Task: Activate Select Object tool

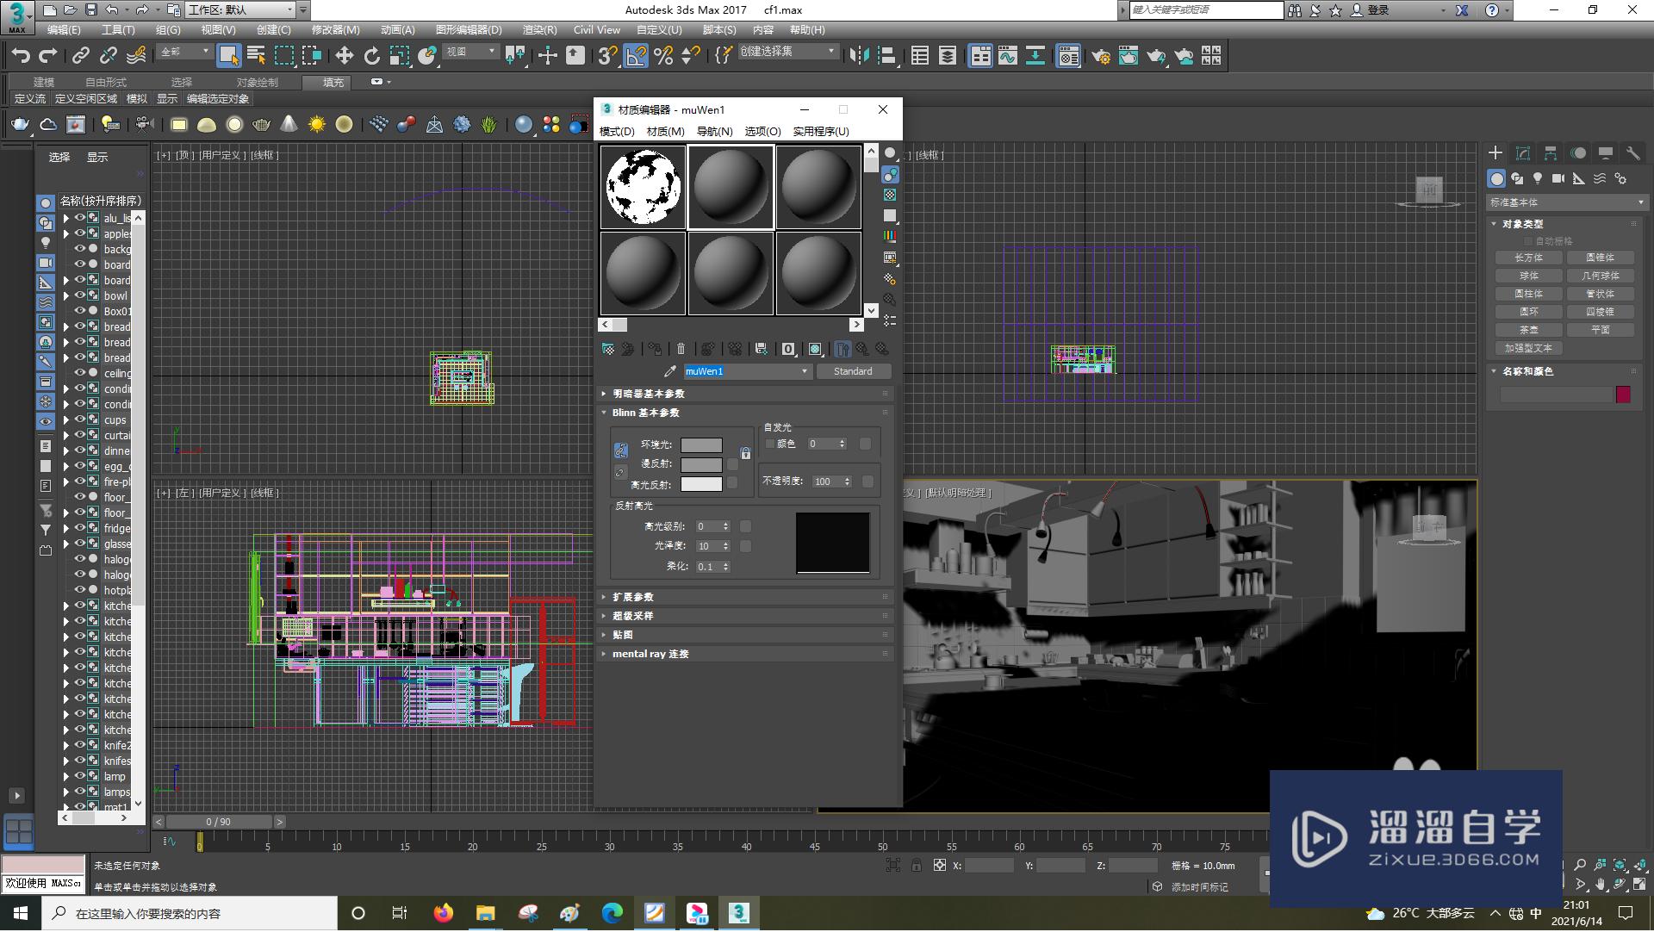Action: [x=228, y=56]
